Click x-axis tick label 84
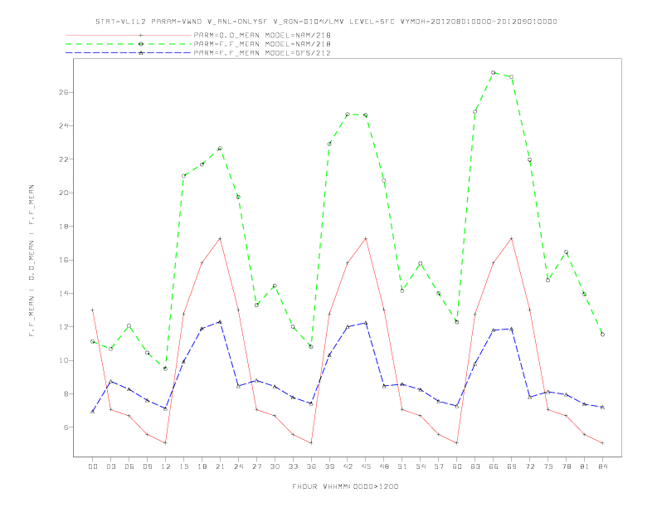Viewport: 657px width, 508px height. coord(602,466)
